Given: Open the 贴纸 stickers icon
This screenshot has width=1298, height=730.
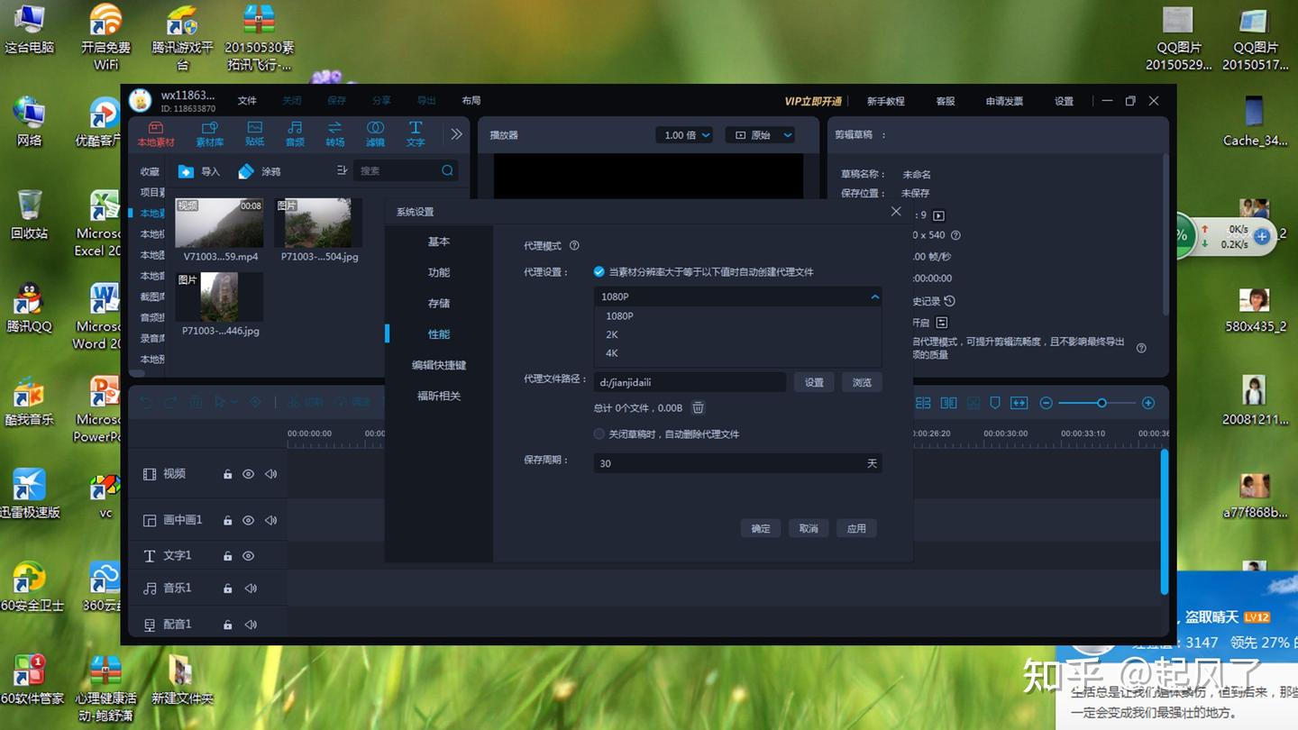Looking at the screenshot, I should coord(255,128).
